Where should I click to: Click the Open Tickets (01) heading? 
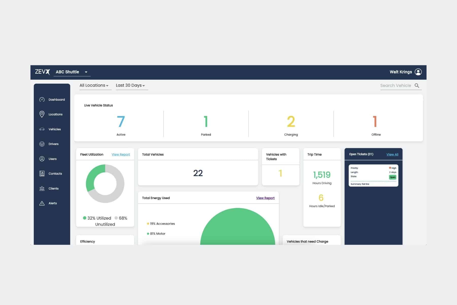(x=361, y=154)
